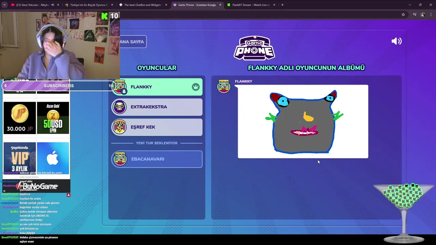Click the martini glass with Kick icons
436x245 pixels.
(x=404, y=213)
